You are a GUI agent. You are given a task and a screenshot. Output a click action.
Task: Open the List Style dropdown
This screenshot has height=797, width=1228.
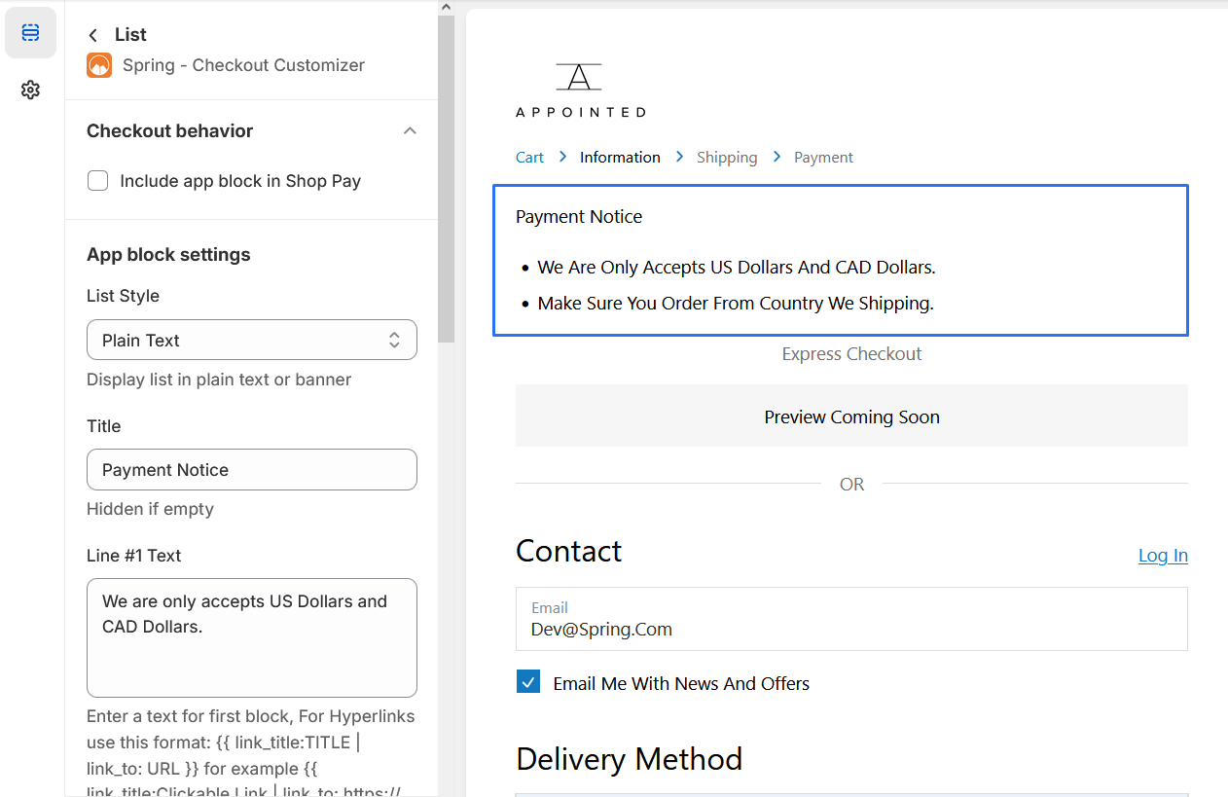tap(252, 340)
